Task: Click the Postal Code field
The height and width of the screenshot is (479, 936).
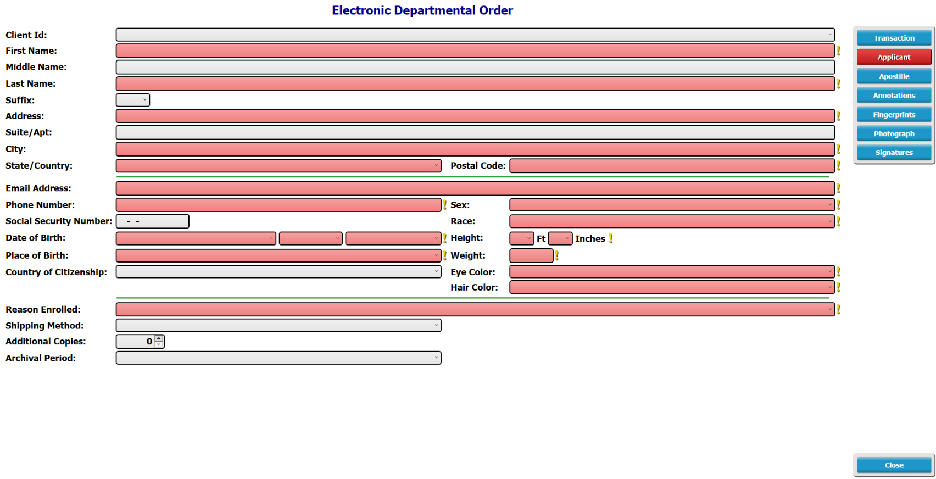Action: [x=672, y=165]
